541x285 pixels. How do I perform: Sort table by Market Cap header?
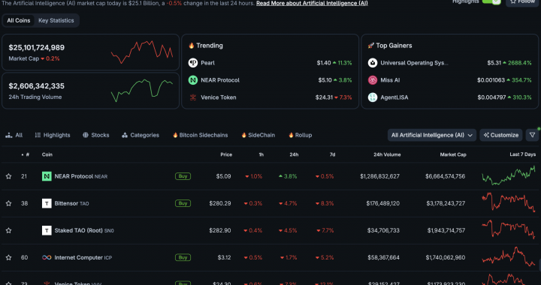pos(453,154)
